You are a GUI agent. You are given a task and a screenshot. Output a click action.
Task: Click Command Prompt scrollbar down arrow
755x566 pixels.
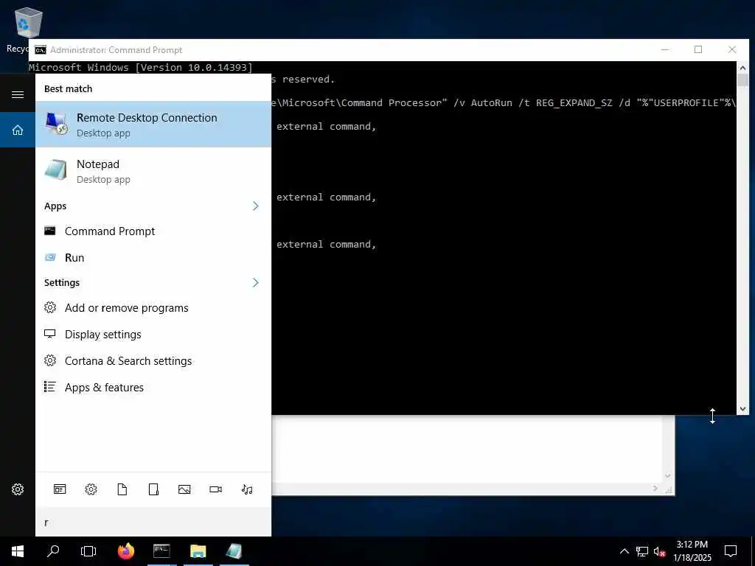pyautogui.click(x=742, y=408)
